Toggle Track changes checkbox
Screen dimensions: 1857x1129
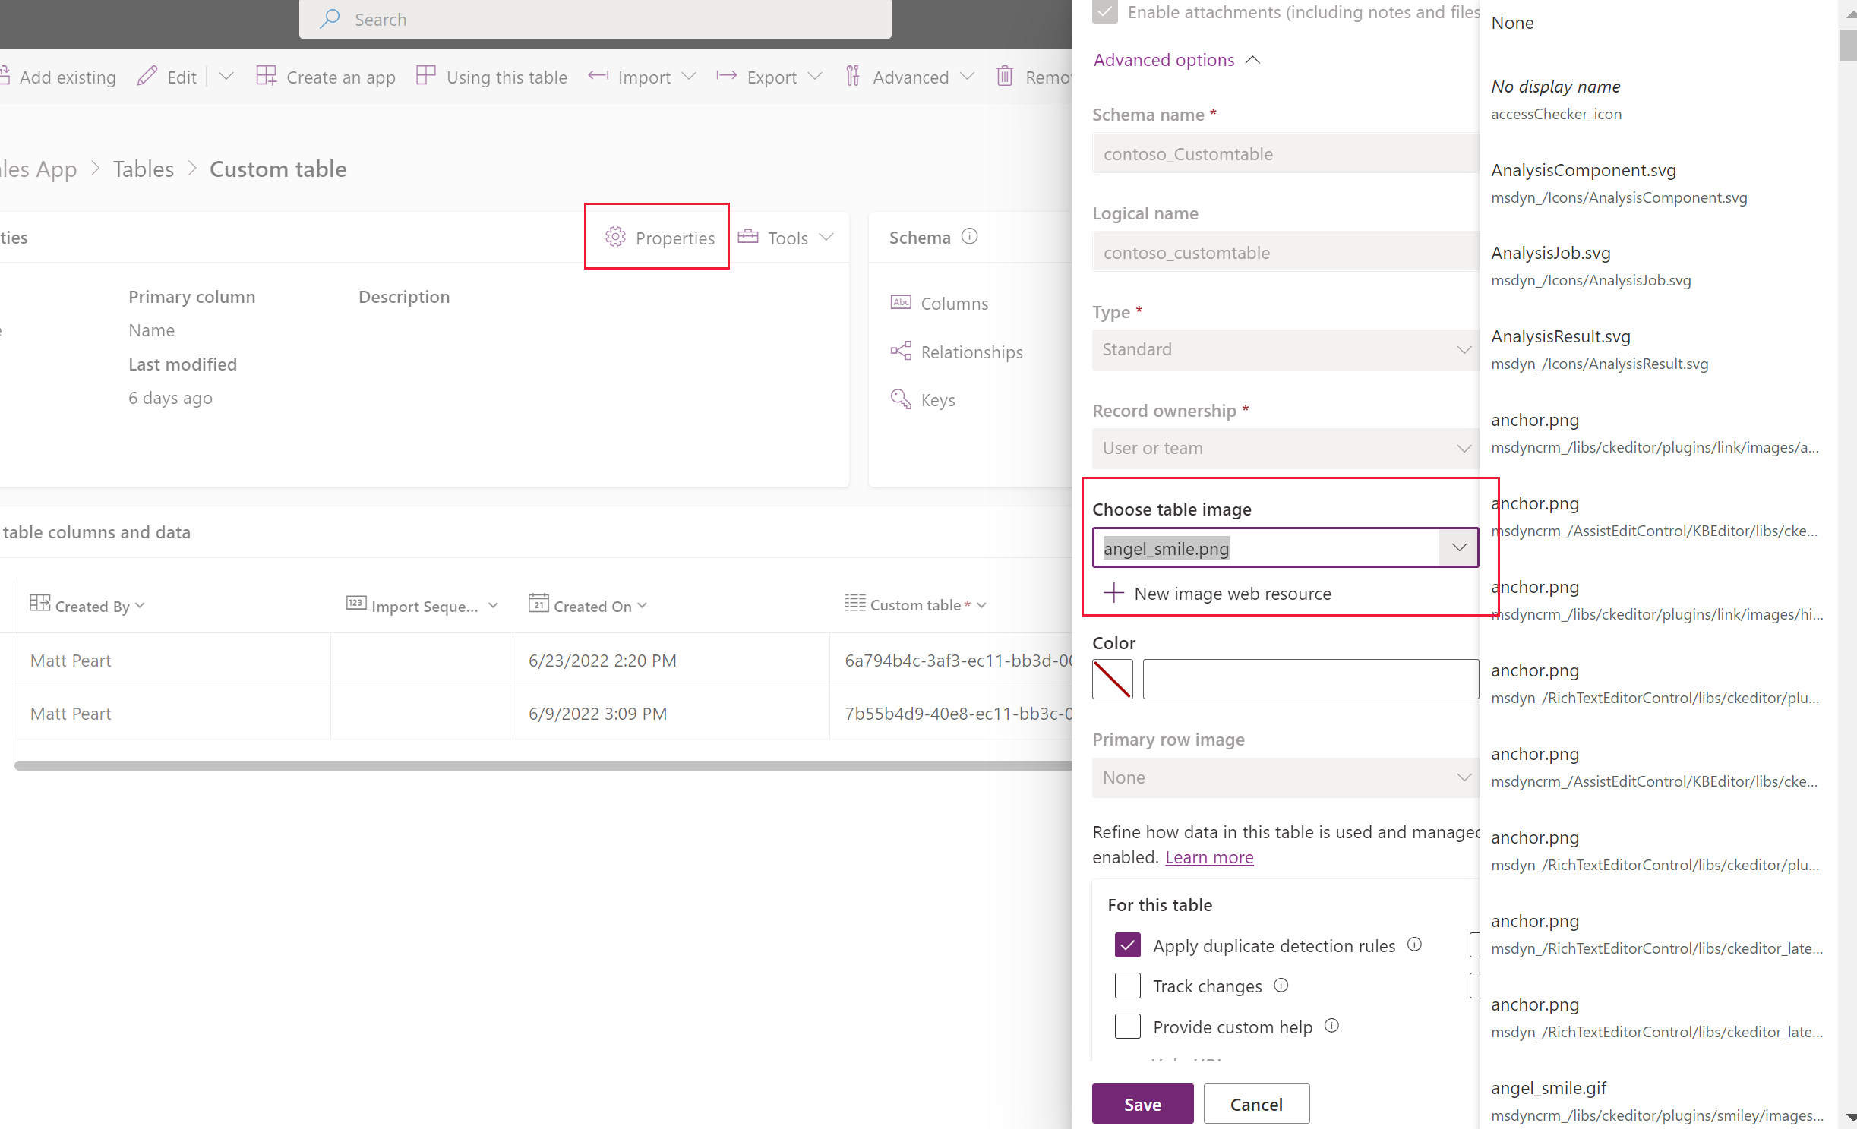1127,986
